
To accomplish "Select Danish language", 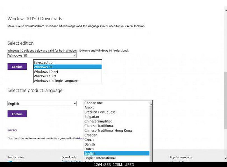I will pos(117,144).
